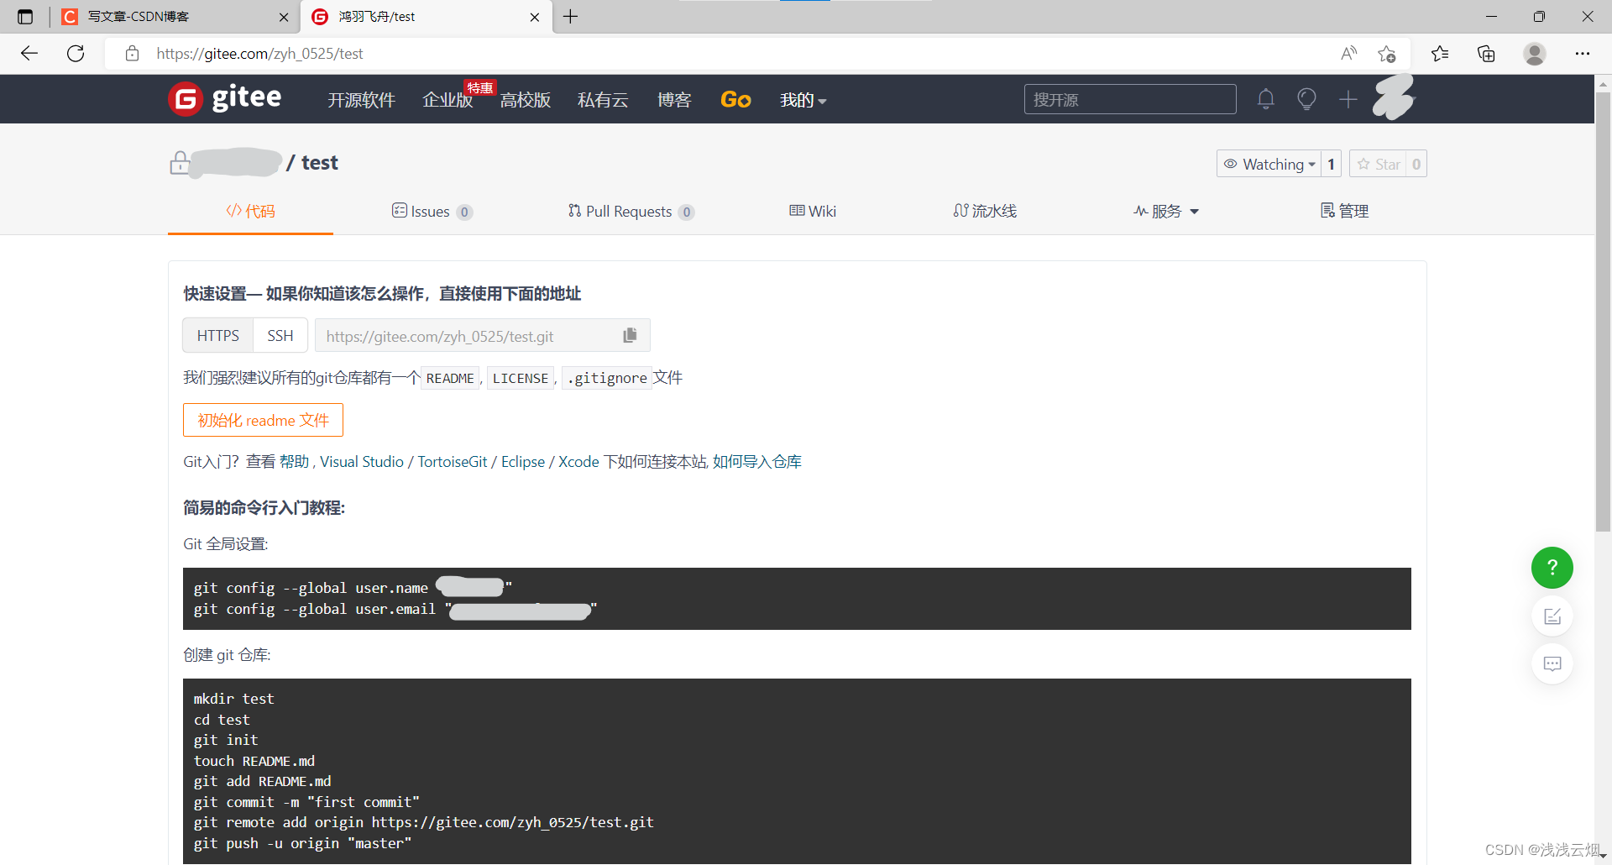Open the browser settings ellipsis menu
Screen dimensions: 1612x865
[x=1583, y=54]
